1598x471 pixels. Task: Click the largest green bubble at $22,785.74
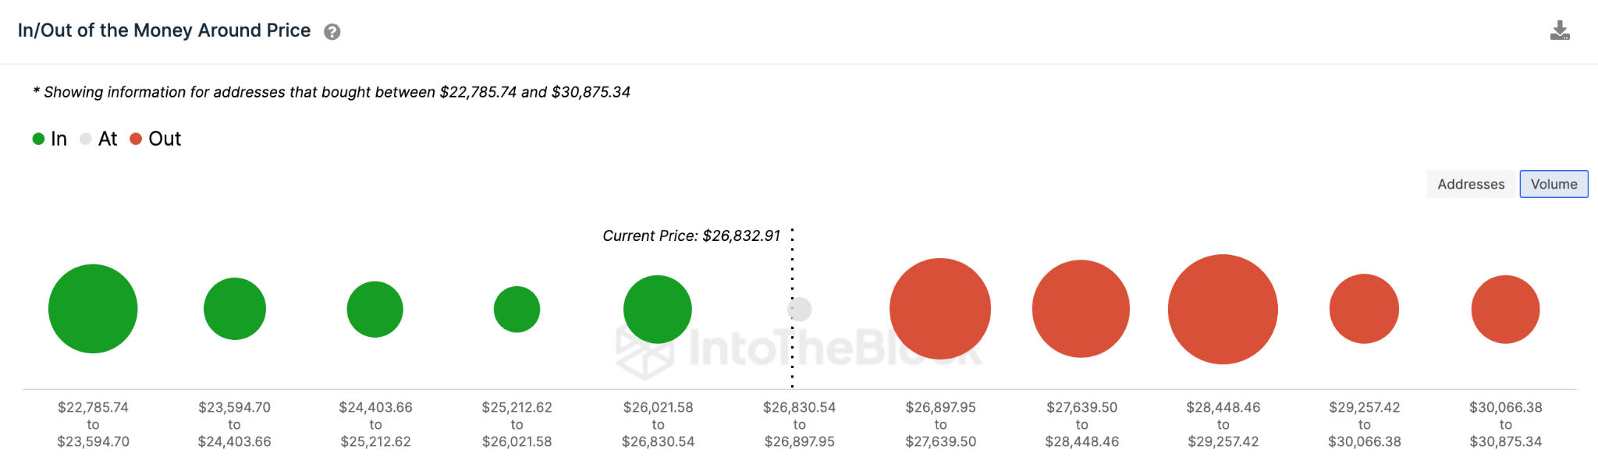[x=93, y=309]
